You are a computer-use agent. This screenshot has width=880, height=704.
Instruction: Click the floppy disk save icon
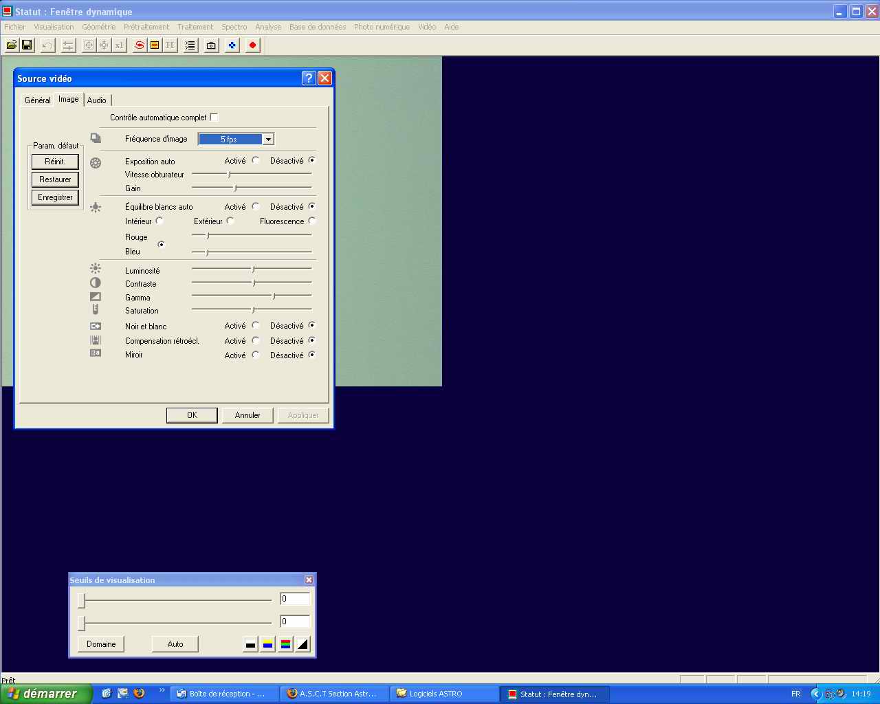[27, 45]
